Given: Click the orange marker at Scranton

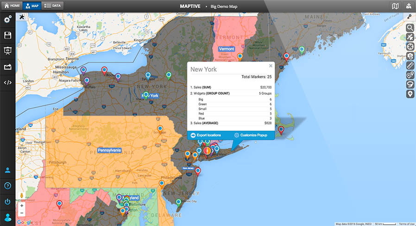Looking at the screenshot, I should click(x=160, y=130).
